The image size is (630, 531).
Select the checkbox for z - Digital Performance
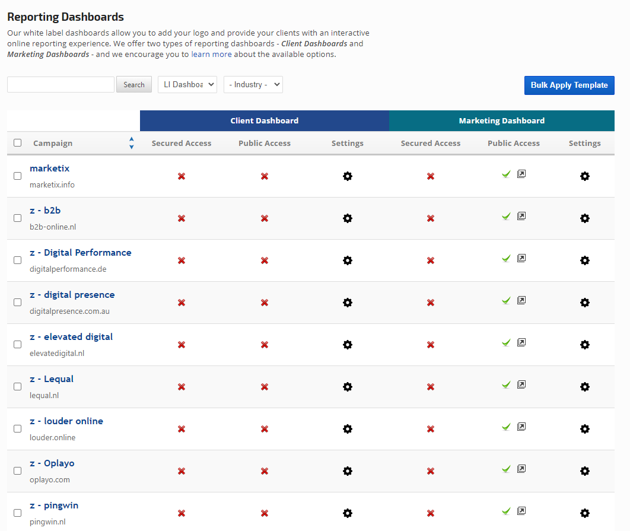(x=18, y=260)
